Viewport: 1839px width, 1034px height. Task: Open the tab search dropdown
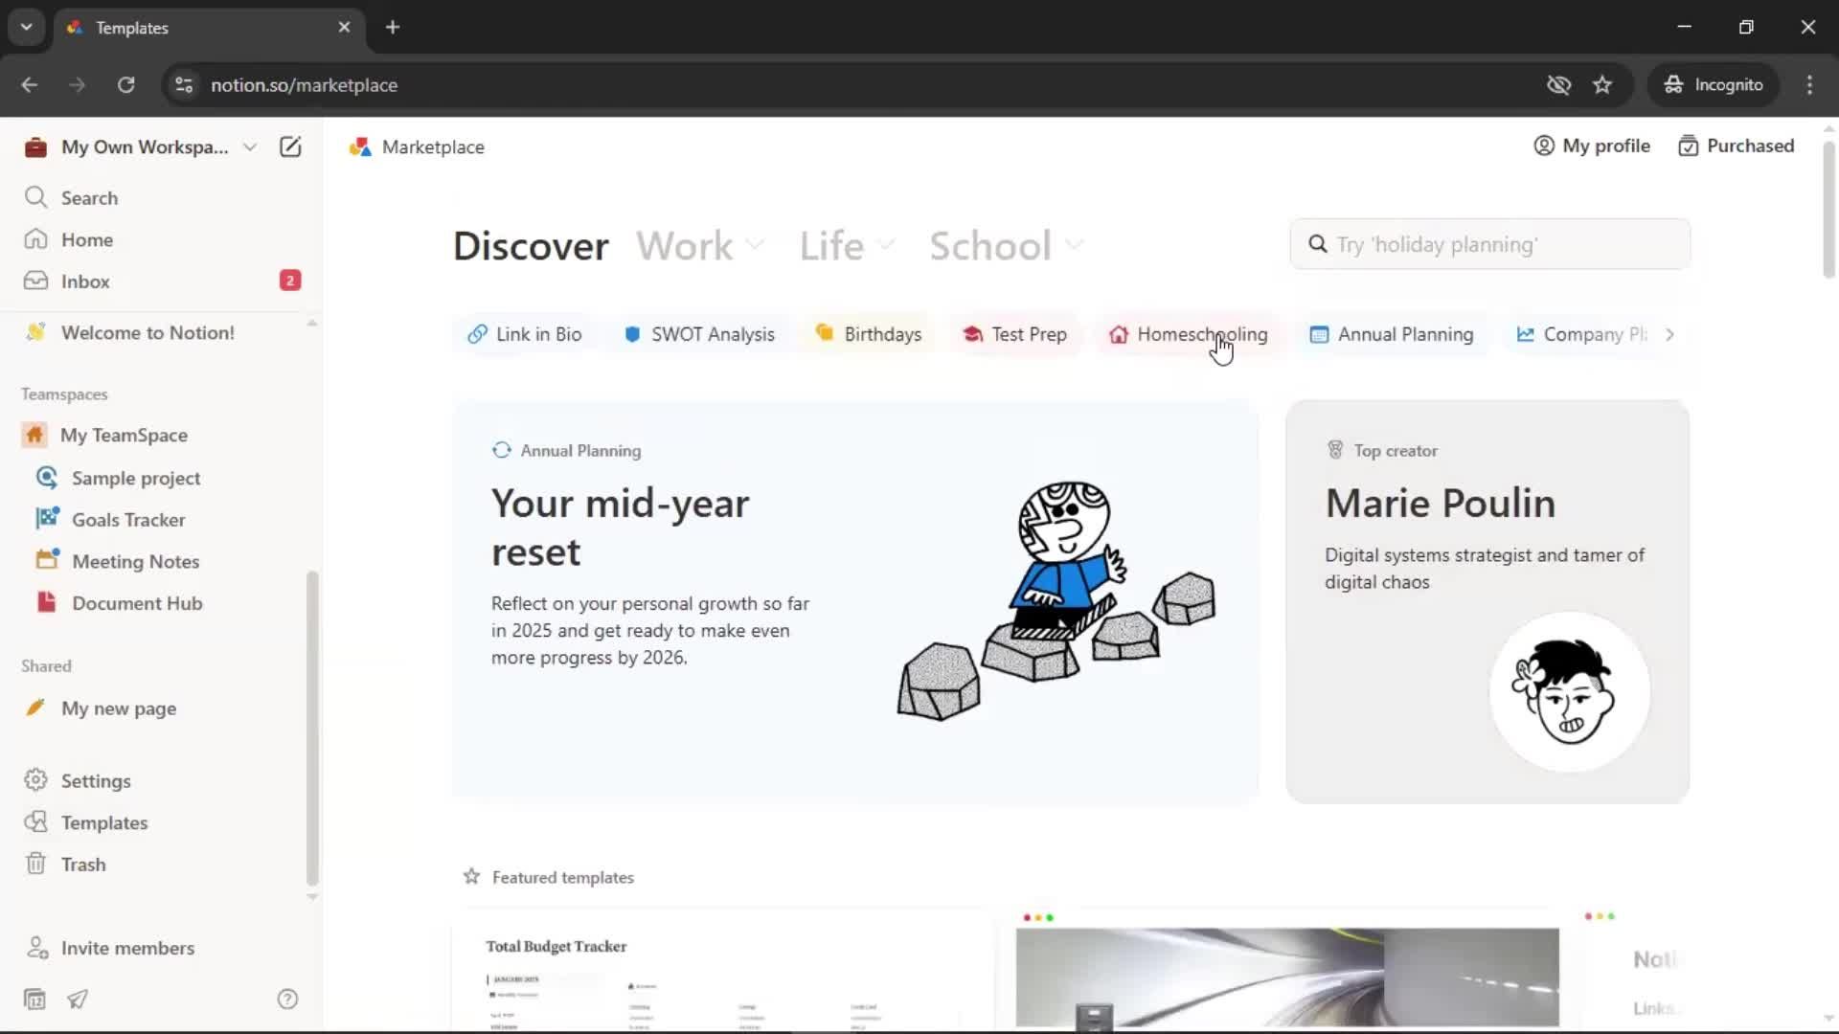click(26, 28)
